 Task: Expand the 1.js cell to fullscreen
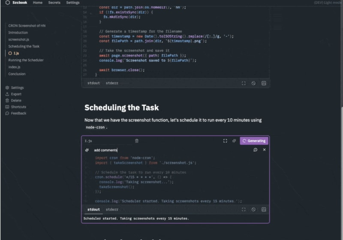click(225, 141)
